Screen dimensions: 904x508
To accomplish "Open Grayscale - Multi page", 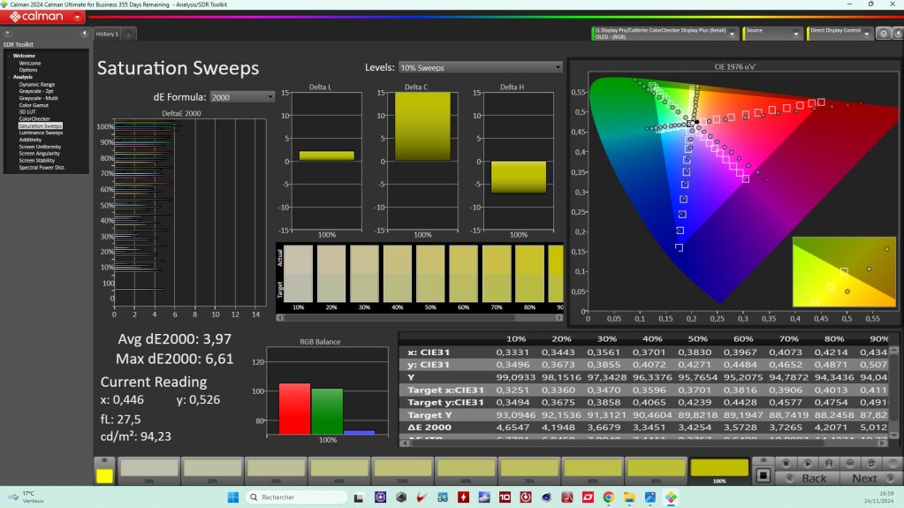I will pos(38,98).
